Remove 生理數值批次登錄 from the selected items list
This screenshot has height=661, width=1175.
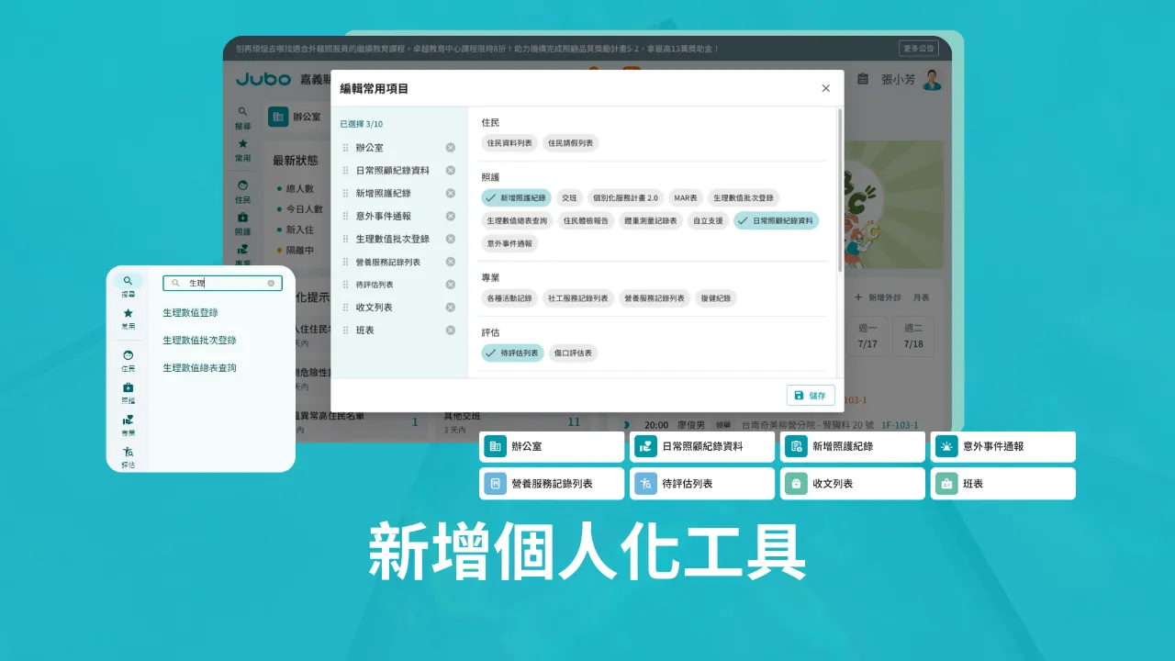451,239
